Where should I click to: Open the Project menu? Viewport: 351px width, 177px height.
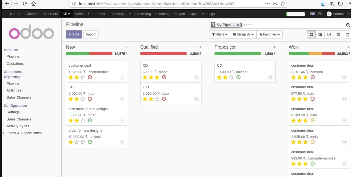[179, 14]
